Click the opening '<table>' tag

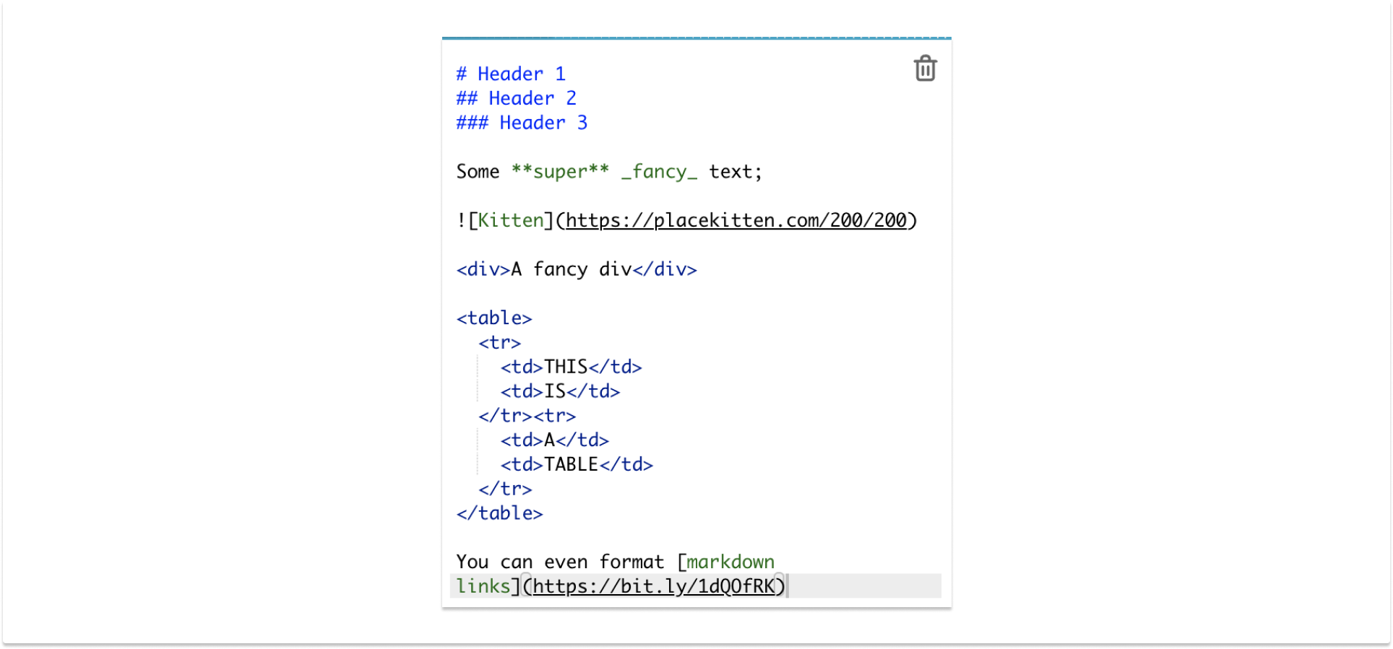click(x=494, y=318)
